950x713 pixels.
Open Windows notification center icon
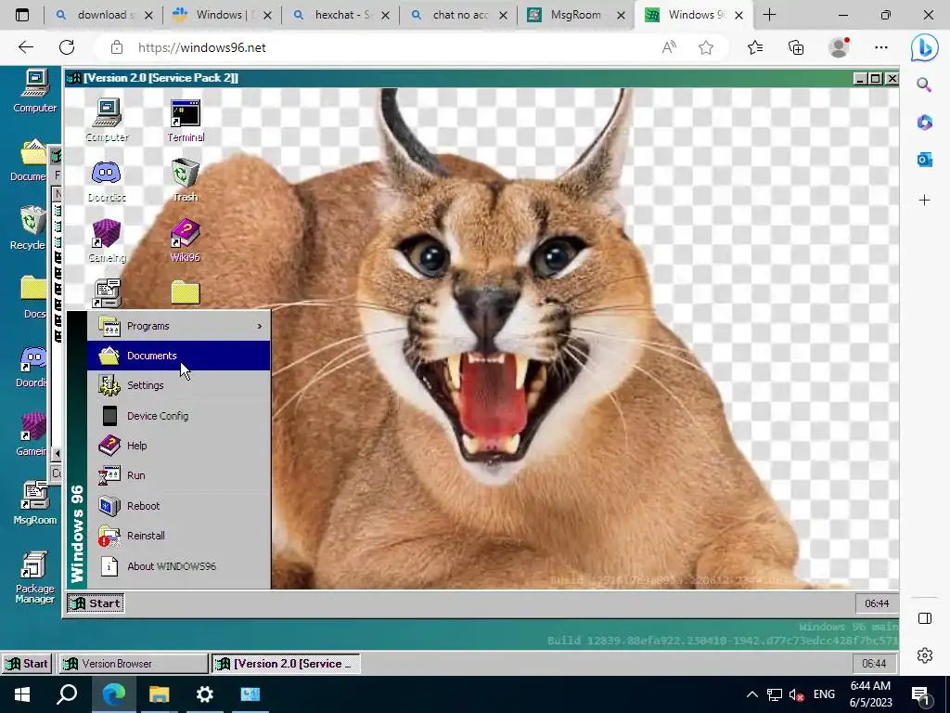click(921, 695)
